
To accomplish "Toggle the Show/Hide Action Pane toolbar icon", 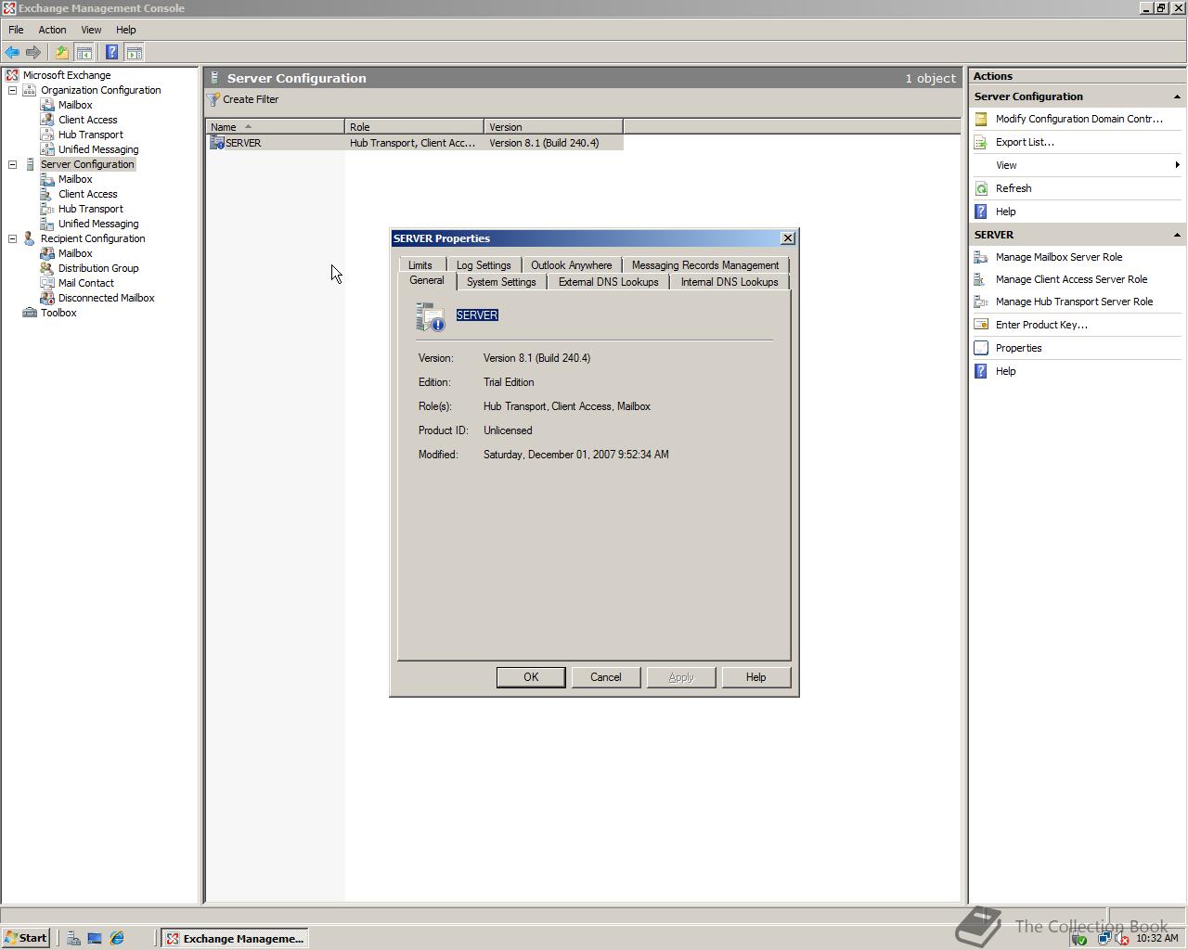I will point(134,53).
